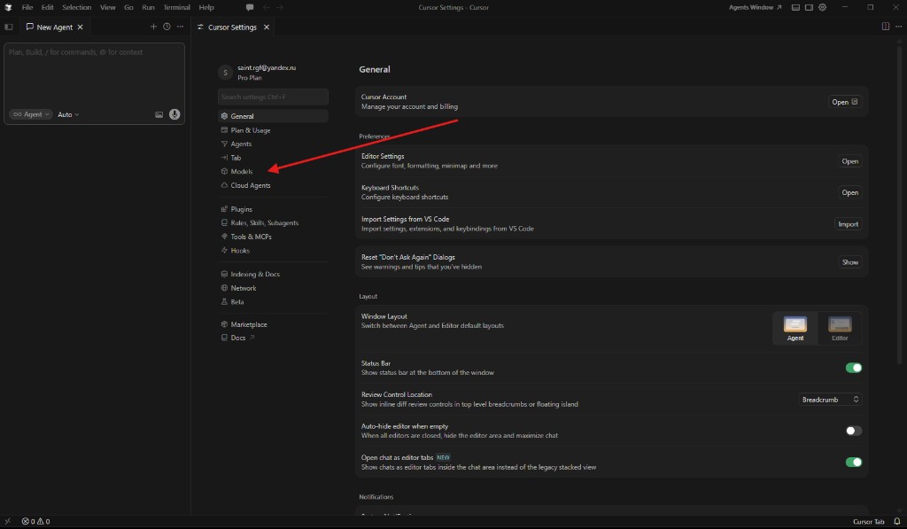Image resolution: width=907 pixels, height=529 pixels.
Task: Click Open for Editor Settings
Action: pyautogui.click(x=849, y=161)
